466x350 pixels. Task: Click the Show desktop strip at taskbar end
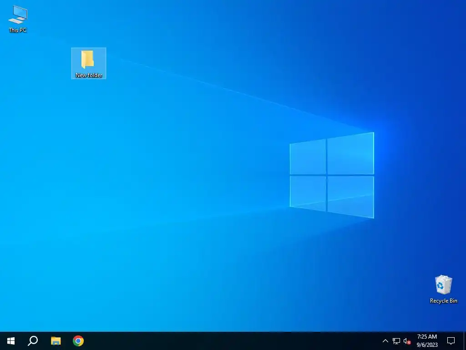pyautogui.click(x=465, y=341)
